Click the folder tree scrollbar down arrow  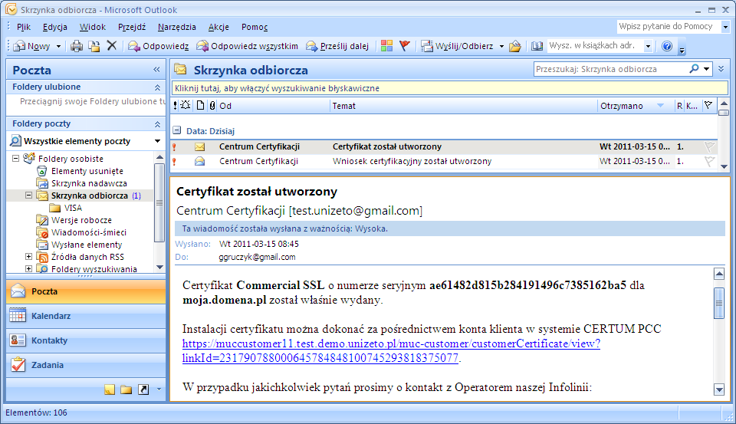coord(159,267)
